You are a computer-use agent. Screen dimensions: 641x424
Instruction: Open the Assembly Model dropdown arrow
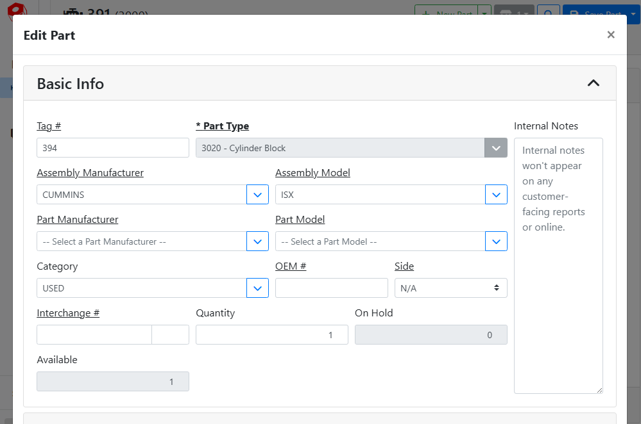[496, 195]
